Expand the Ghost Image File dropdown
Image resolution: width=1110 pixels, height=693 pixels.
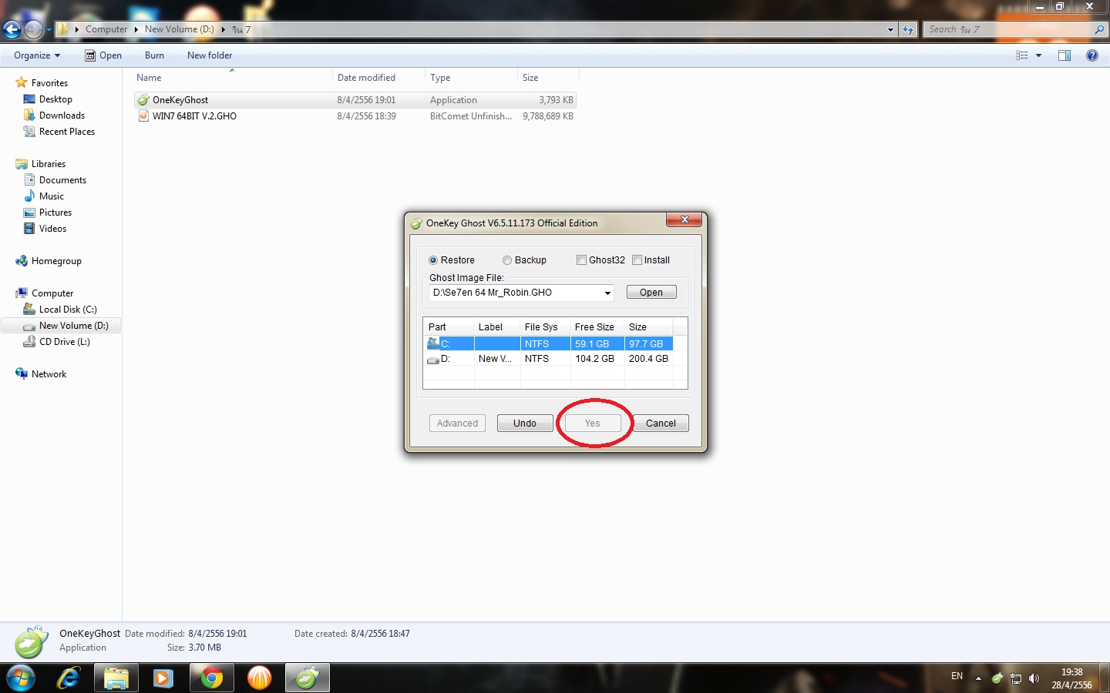tap(607, 293)
